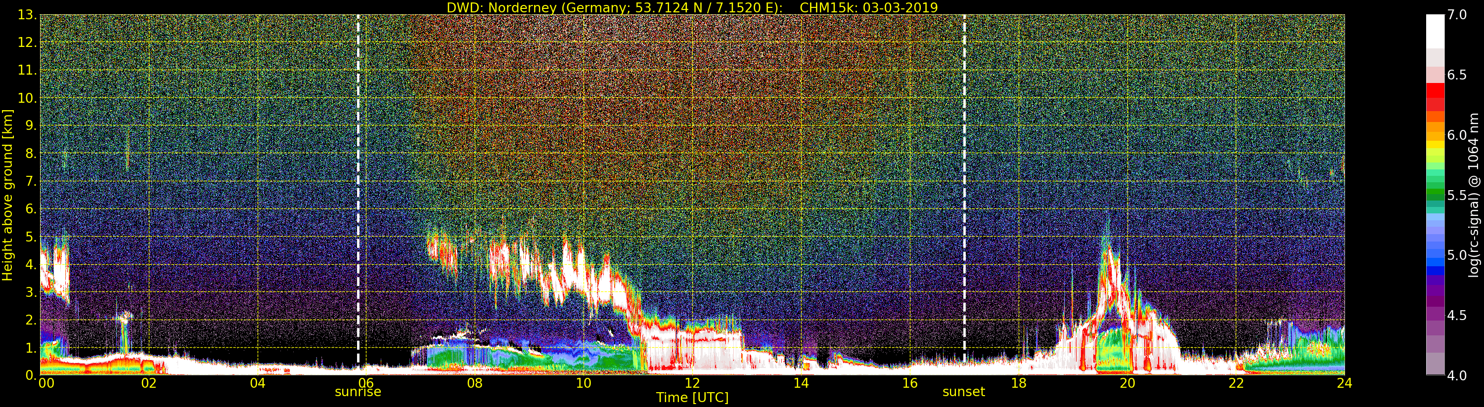Click the colorbar tick label '5.0'

point(1456,255)
